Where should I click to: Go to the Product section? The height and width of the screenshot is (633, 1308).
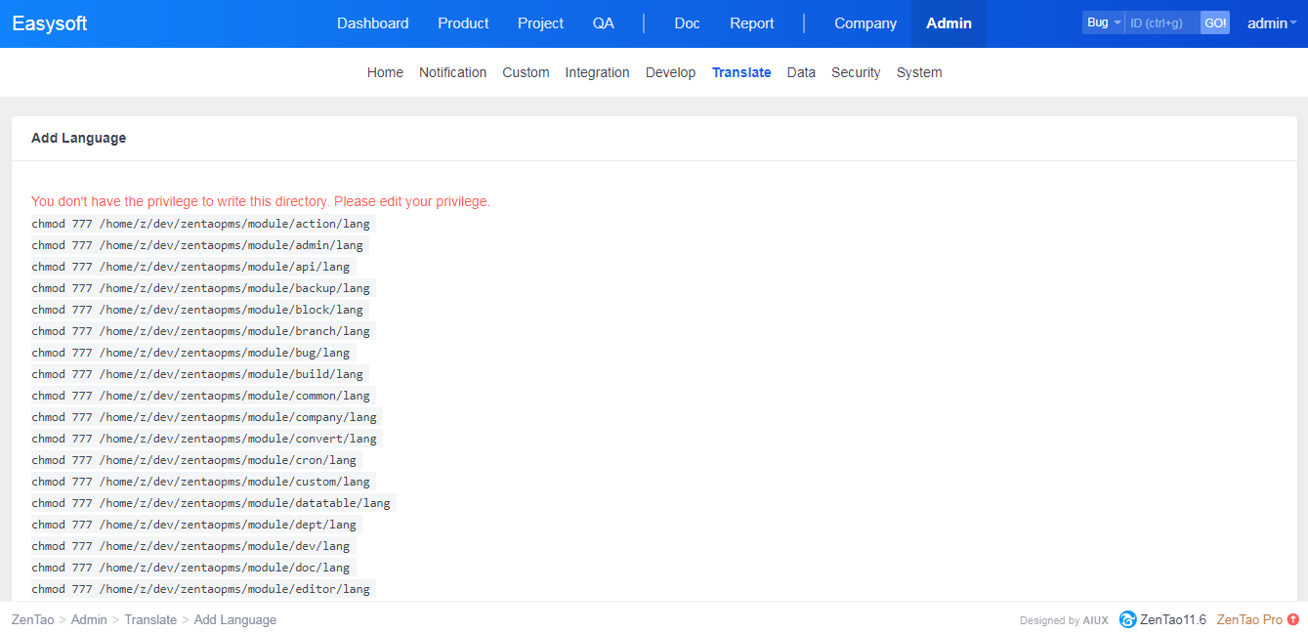pos(463,23)
